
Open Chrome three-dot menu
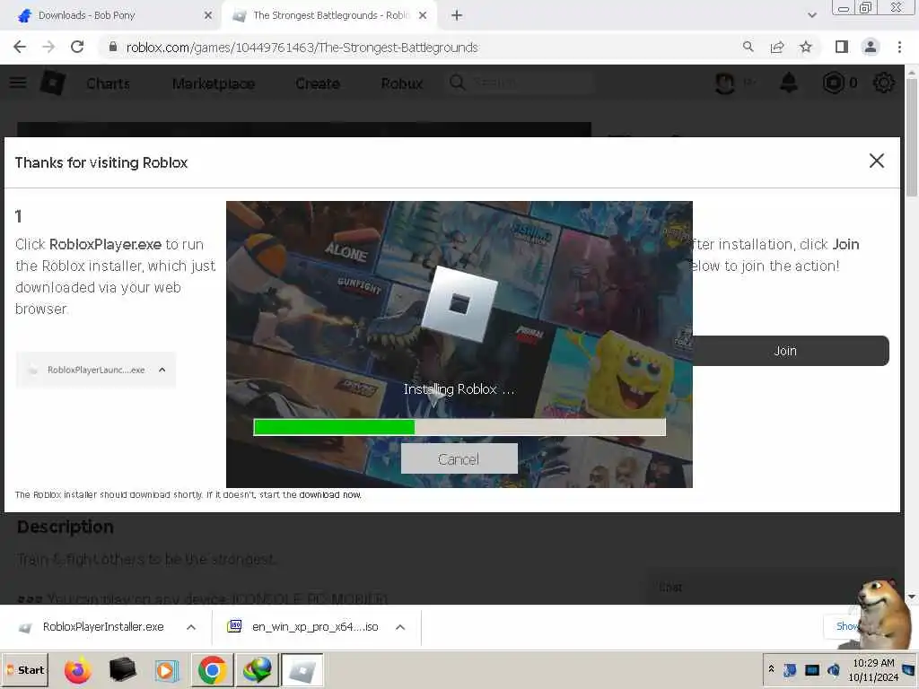[x=899, y=47]
